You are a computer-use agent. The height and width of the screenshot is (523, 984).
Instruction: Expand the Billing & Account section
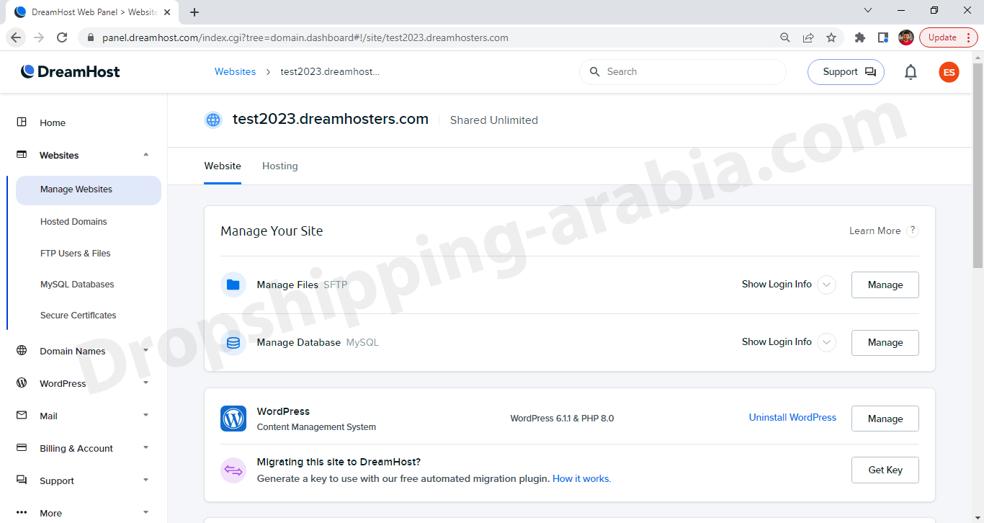pyautogui.click(x=146, y=447)
